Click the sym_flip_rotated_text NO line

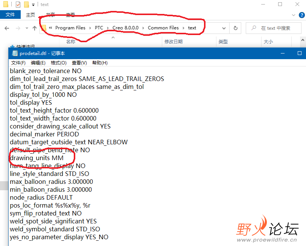(46, 213)
